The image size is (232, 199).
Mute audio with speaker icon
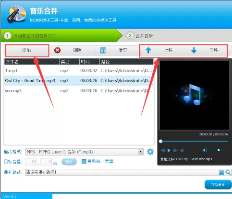(205, 150)
